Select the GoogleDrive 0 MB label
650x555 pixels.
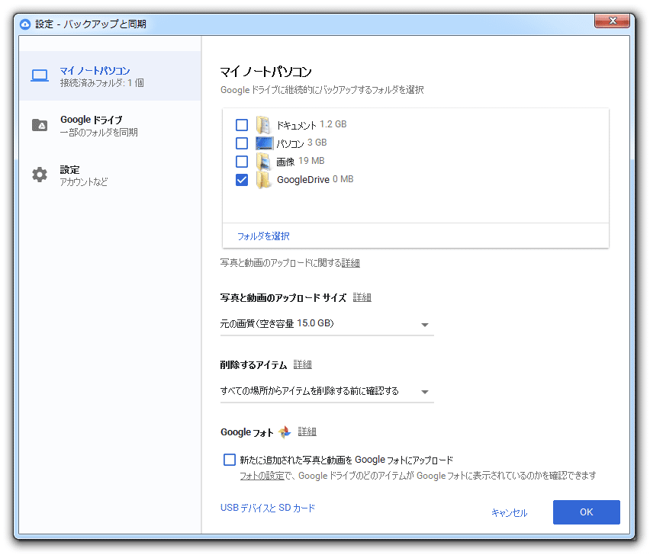pyautogui.click(x=315, y=179)
